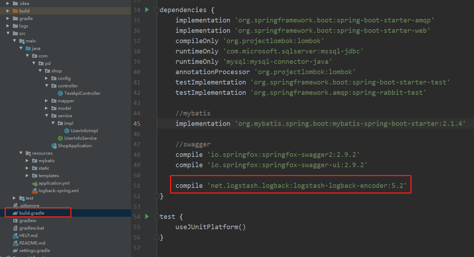The width and height of the screenshot is (474, 257).
Task: Click the mybatis-spring-boot-starter dependency string
Action: pyautogui.click(x=350, y=124)
